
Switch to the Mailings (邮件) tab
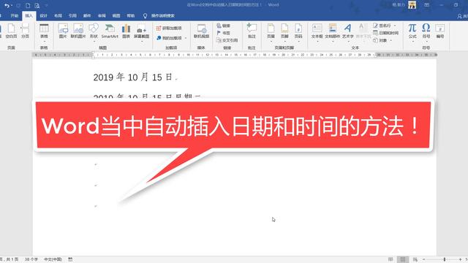(x=87, y=16)
